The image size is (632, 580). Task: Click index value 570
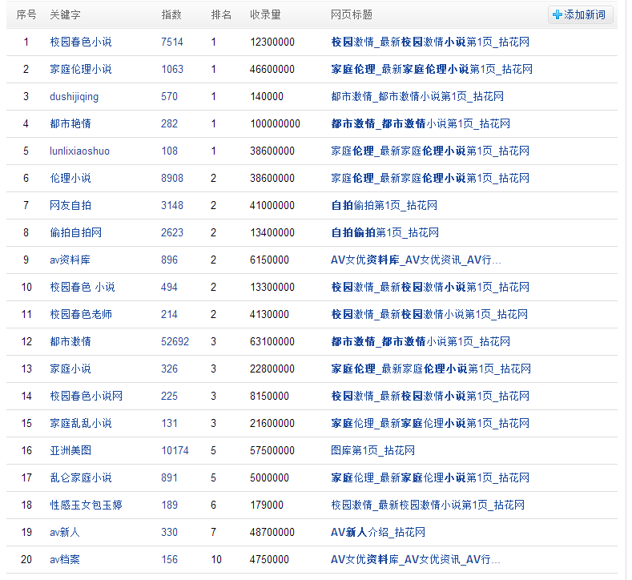click(x=169, y=97)
